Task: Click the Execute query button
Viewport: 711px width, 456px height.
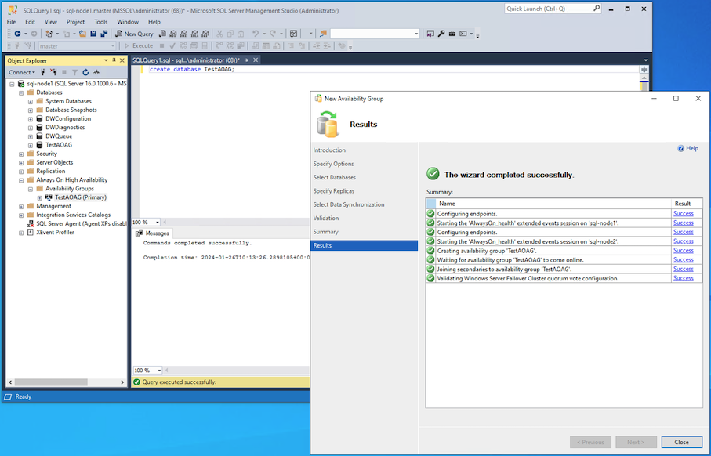Action: (139, 45)
